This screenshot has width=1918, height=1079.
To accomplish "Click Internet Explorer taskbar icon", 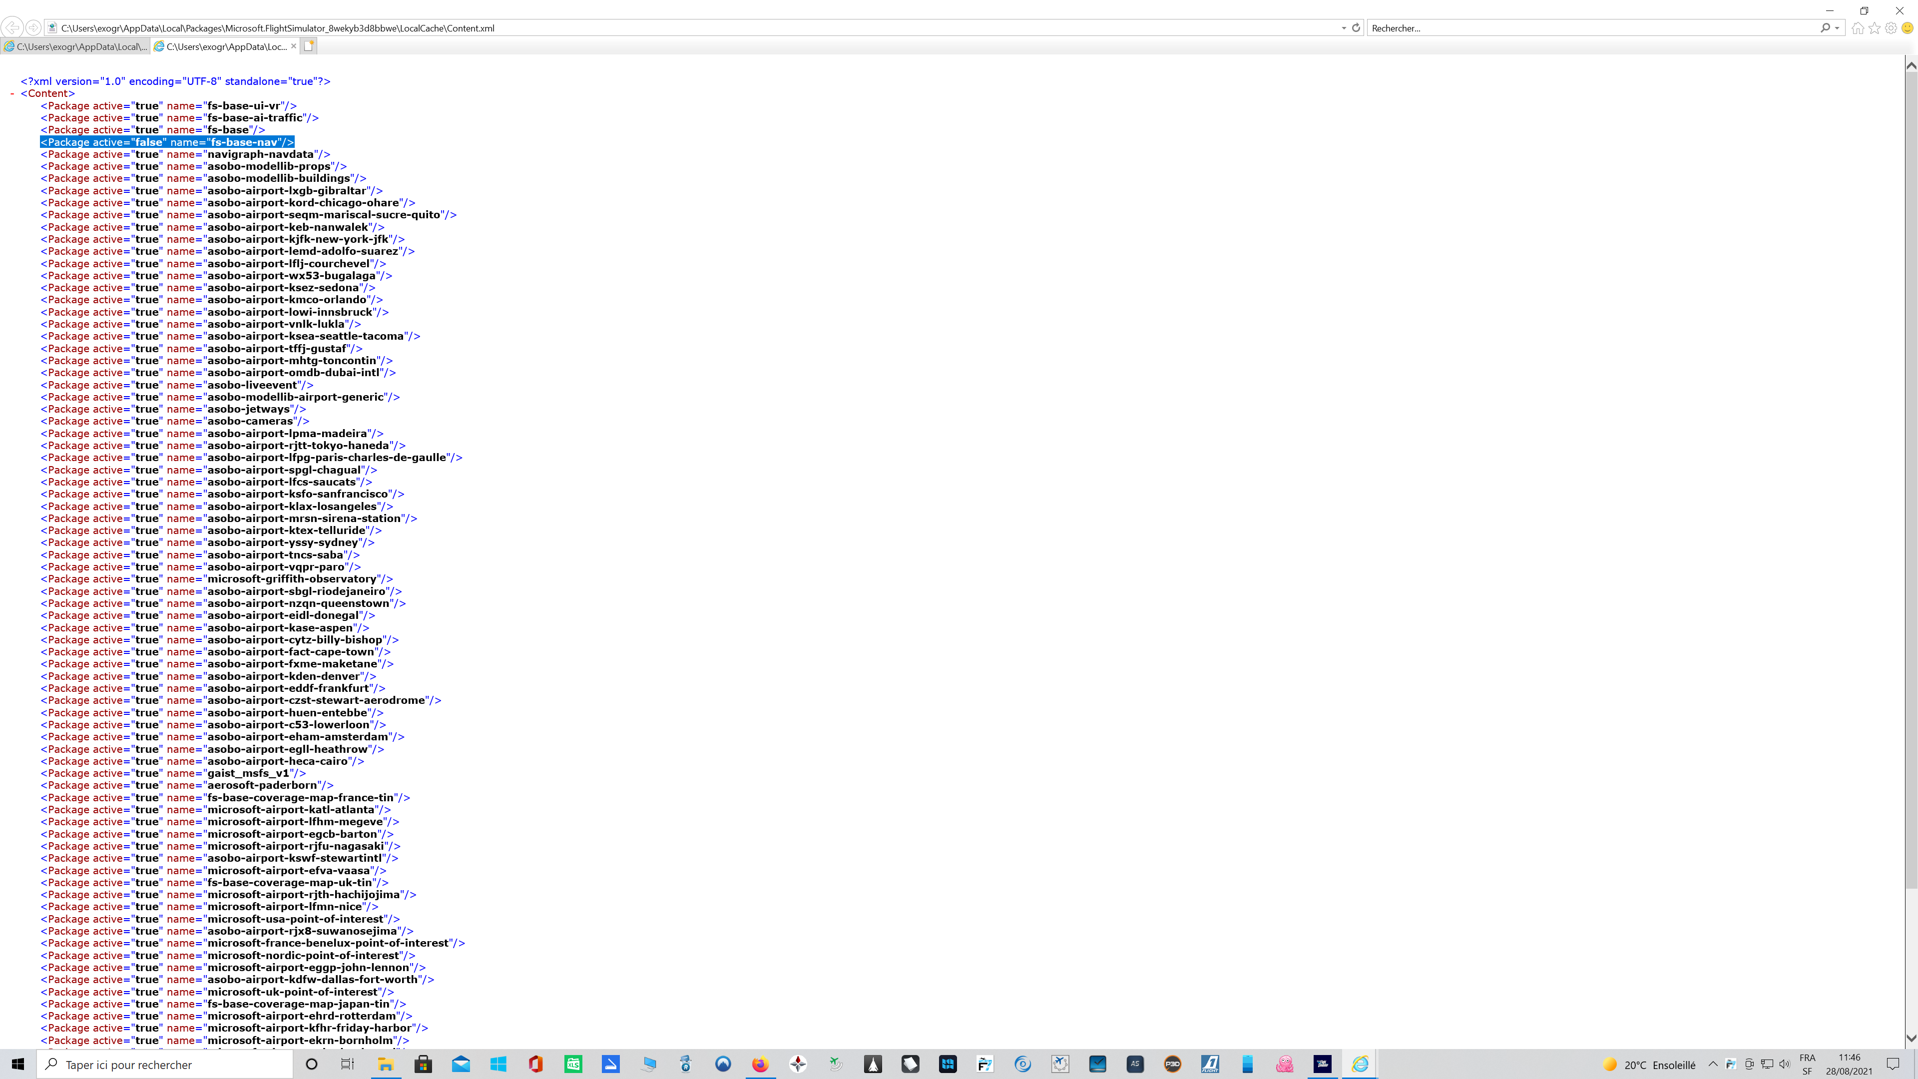I will (1360, 1064).
